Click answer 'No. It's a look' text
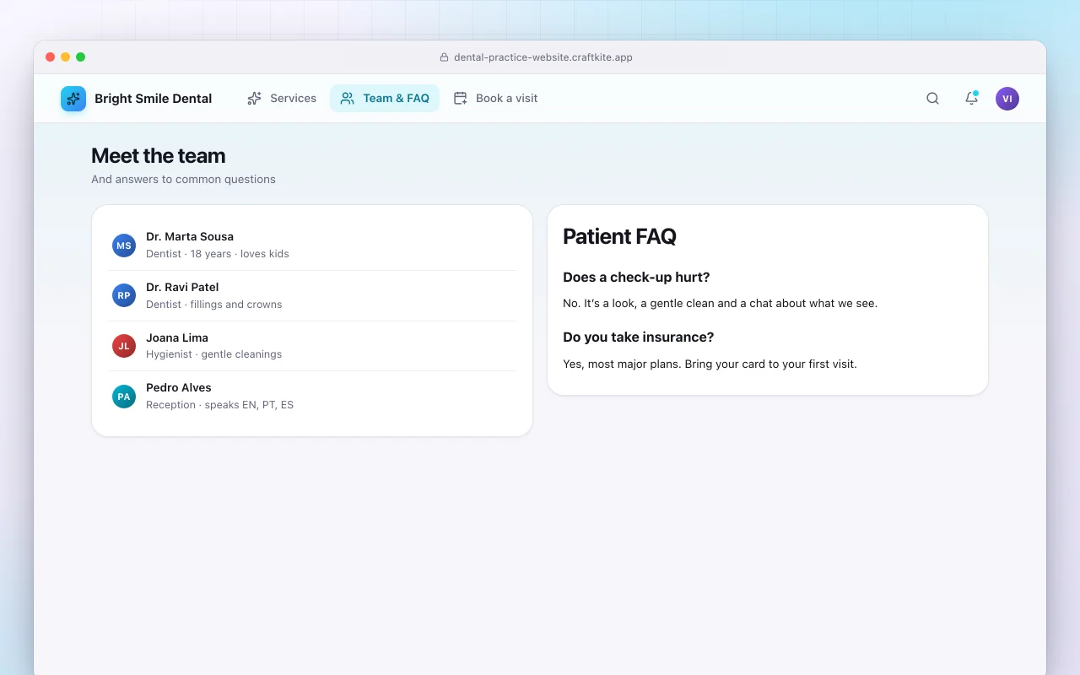Screen dimensions: 1080x675 click(x=720, y=303)
